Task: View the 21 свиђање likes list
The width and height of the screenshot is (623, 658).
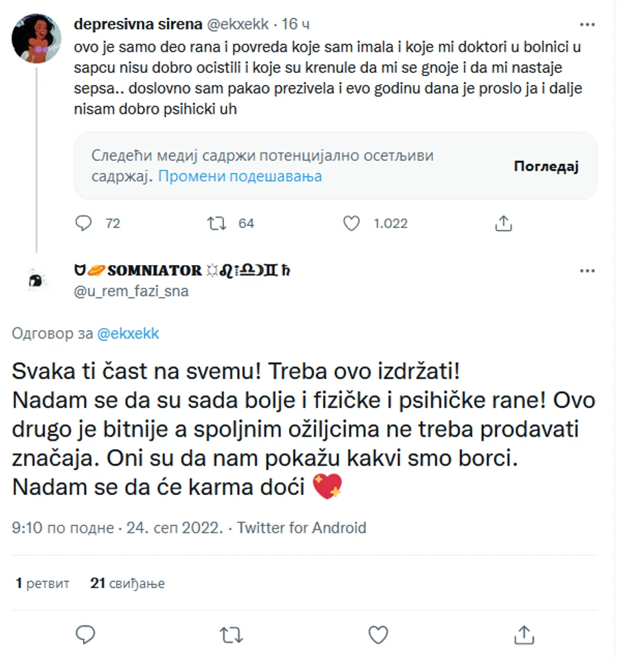Action: [128, 583]
